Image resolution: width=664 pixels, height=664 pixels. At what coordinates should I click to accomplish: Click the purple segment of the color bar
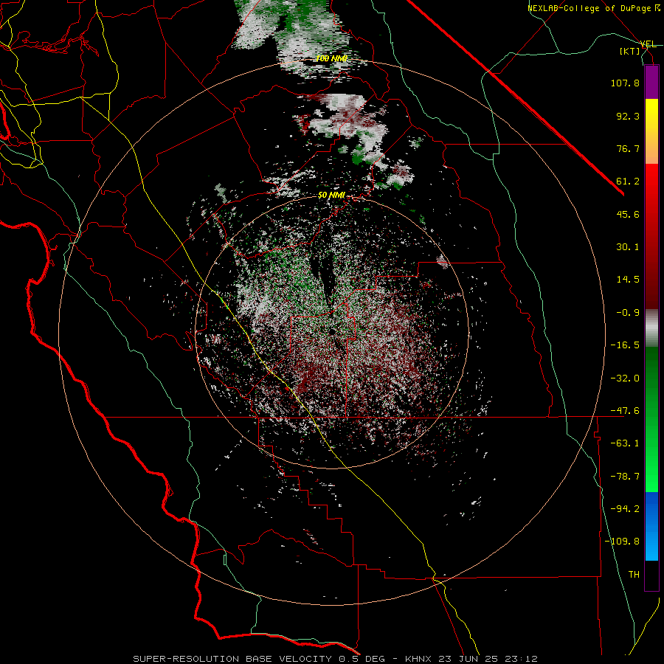pos(651,83)
